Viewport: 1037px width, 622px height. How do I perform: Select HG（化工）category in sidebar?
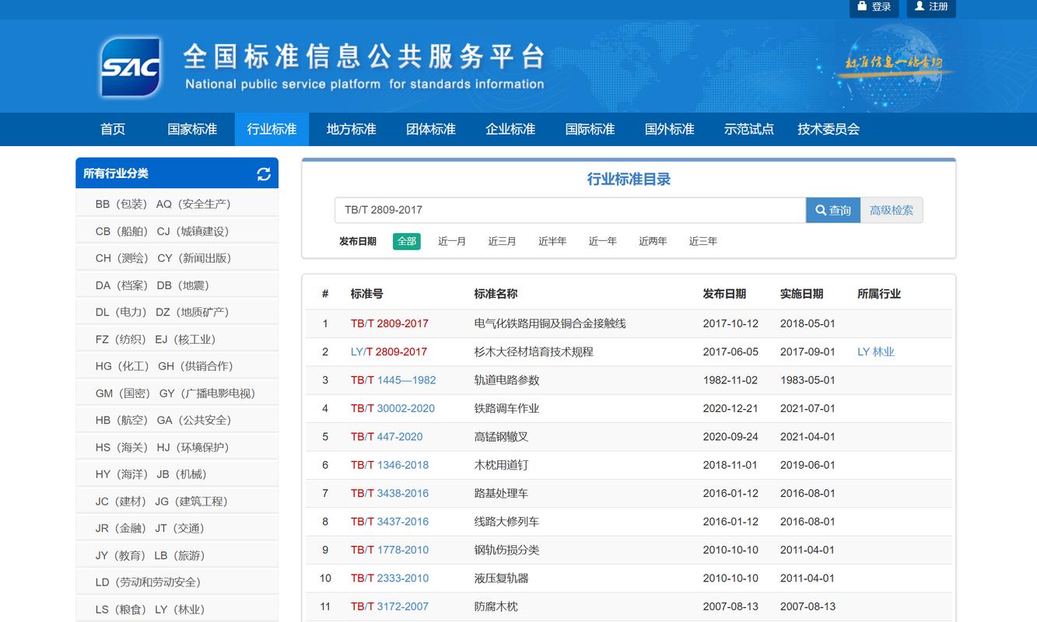pyautogui.click(x=122, y=366)
